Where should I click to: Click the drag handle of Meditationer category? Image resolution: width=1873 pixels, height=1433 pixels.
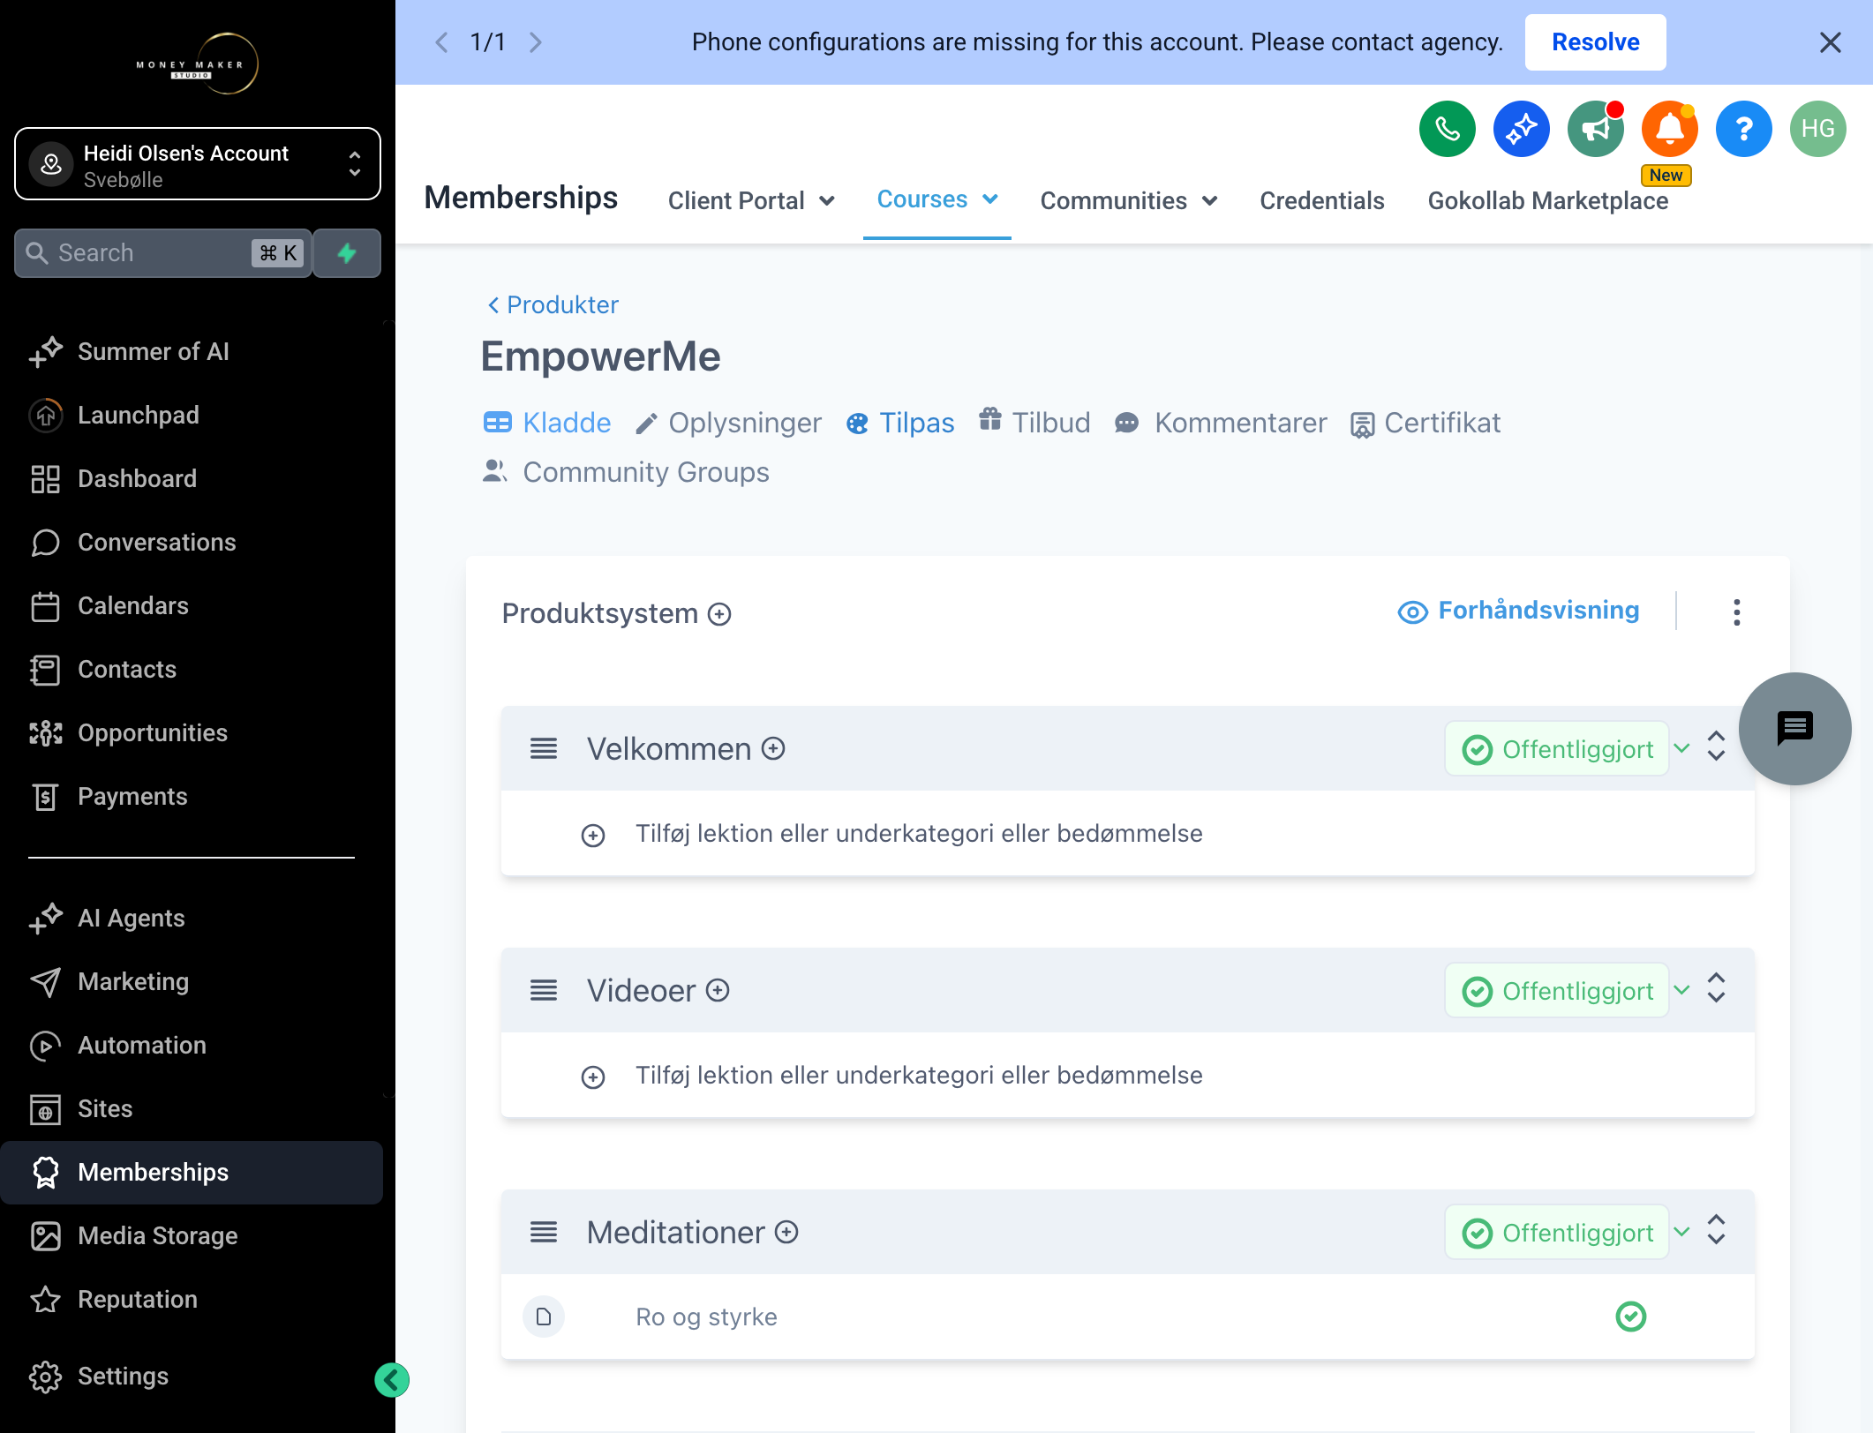click(544, 1233)
